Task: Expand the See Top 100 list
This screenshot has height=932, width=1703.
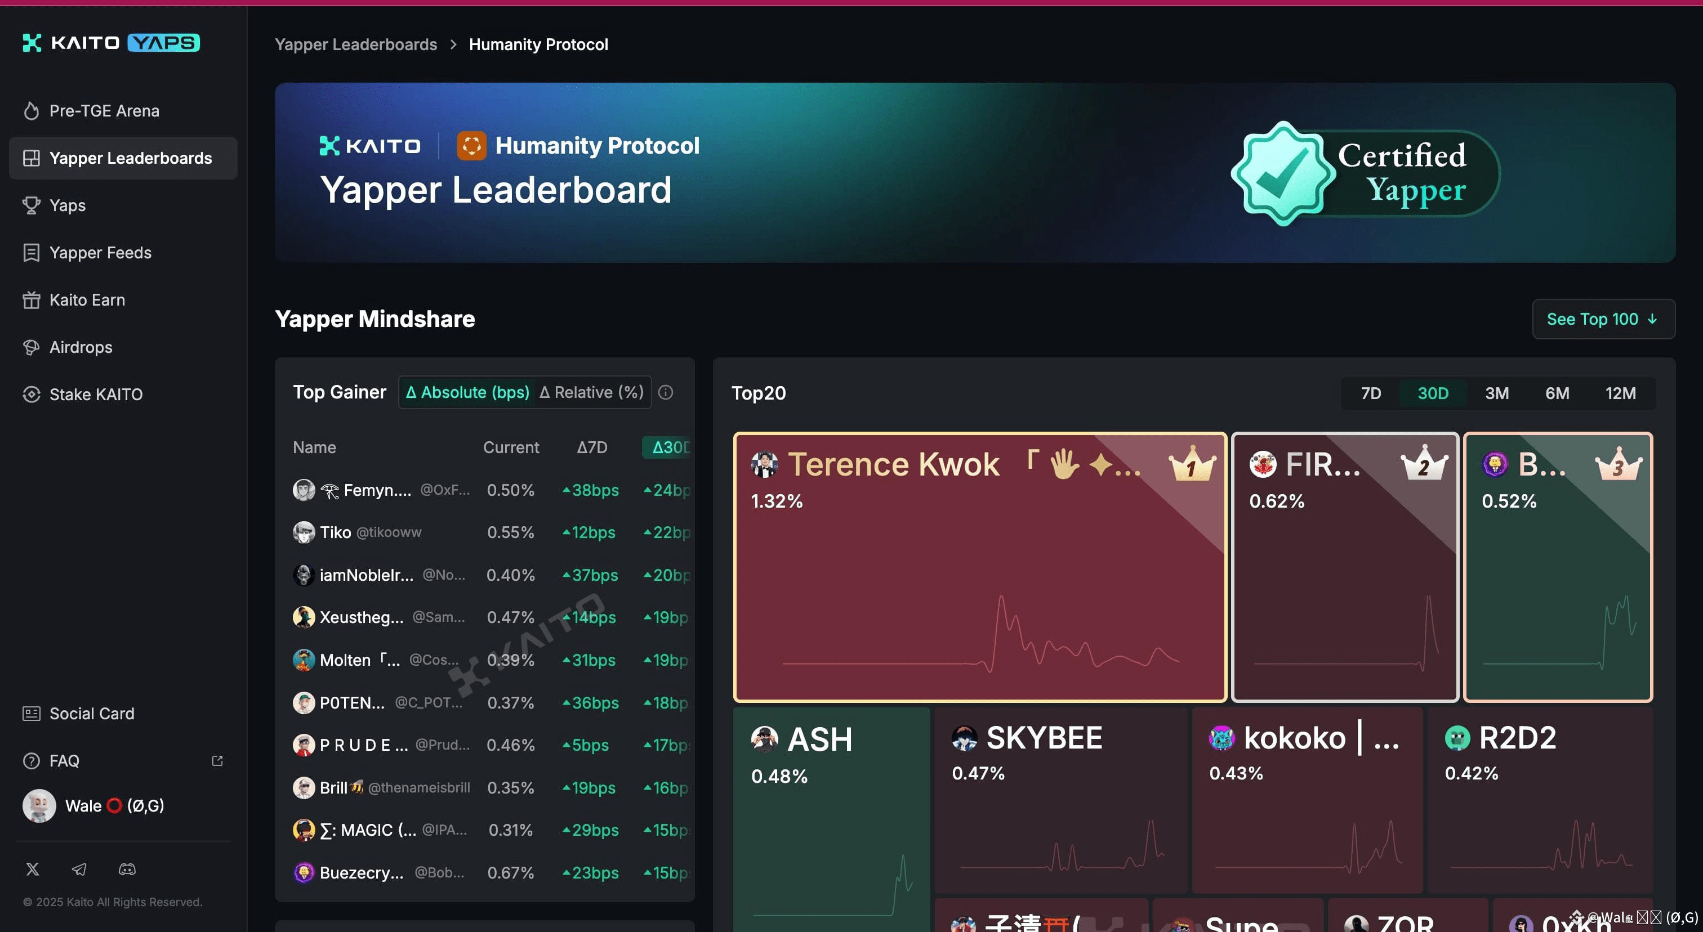Action: pyautogui.click(x=1603, y=319)
